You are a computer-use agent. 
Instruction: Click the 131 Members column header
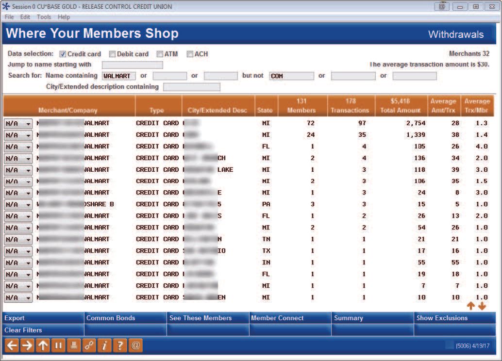pyautogui.click(x=302, y=106)
